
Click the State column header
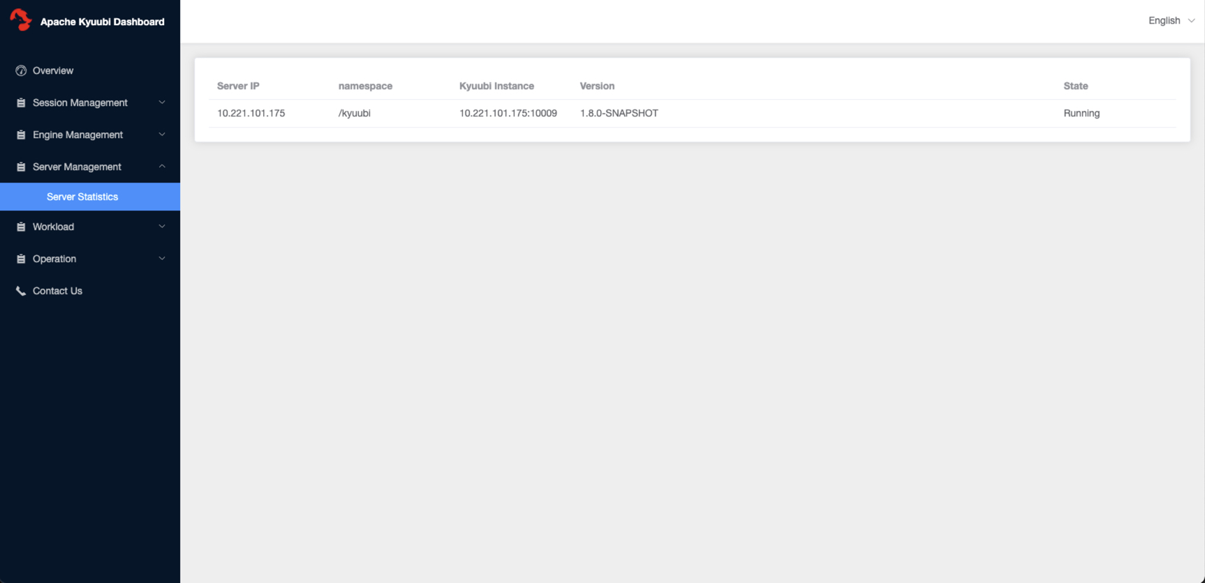click(1076, 86)
